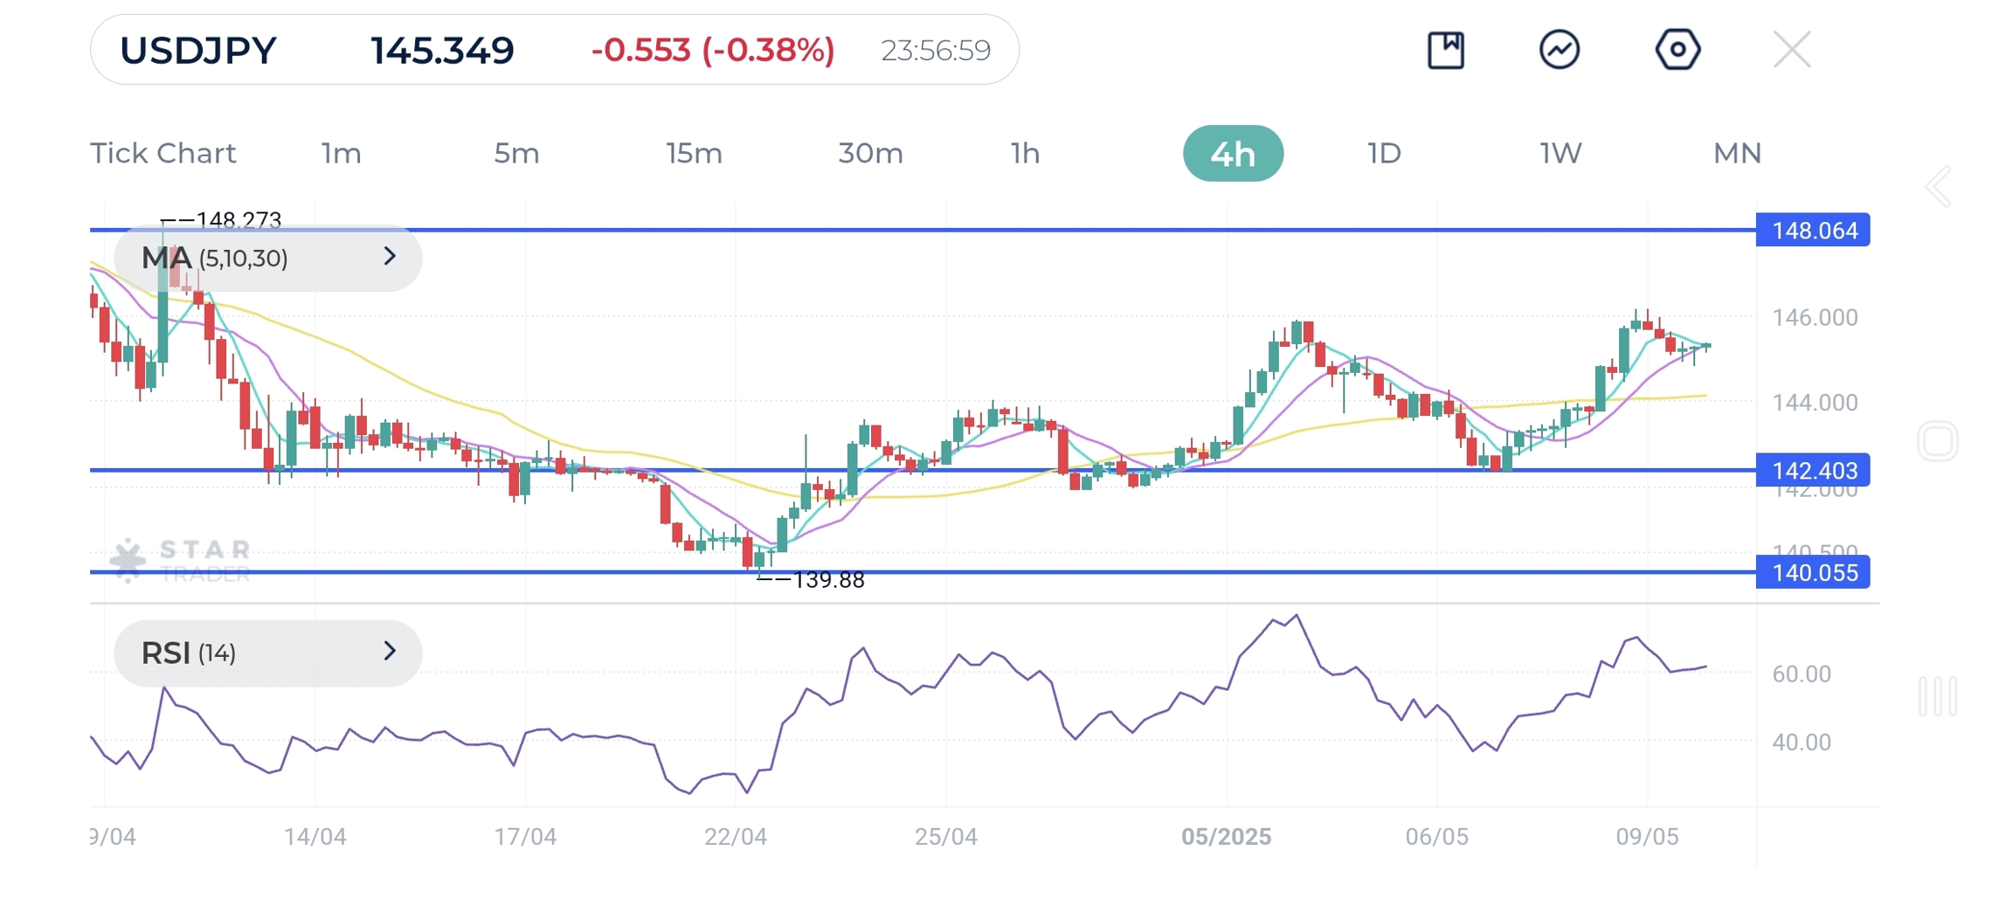Tap the left arrow back icon
2013x905 pixels.
(1938, 186)
